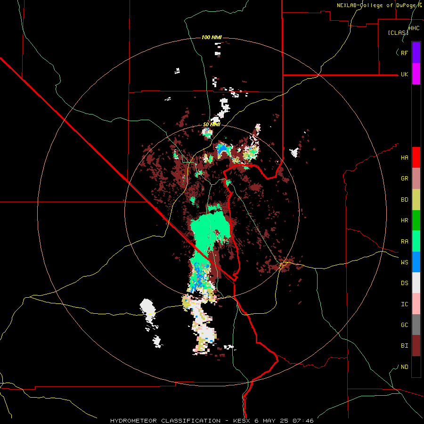The image size is (424, 424).
Task: Click the RA legend label
Action: [405, 242]
